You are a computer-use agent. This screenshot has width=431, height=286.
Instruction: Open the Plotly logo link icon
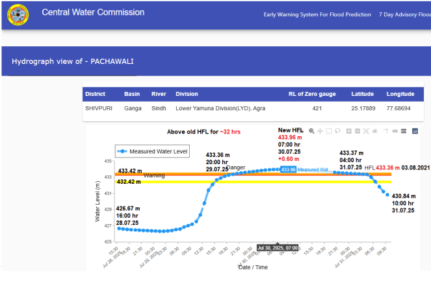point(415,131)
